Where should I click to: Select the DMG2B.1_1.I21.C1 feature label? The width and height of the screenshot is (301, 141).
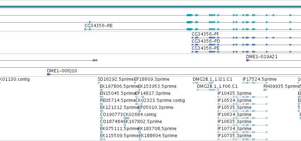pyautogui.click(x=213, y=79)
